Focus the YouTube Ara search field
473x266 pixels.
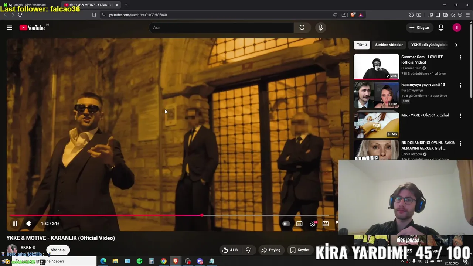click(x=222, y=28)
